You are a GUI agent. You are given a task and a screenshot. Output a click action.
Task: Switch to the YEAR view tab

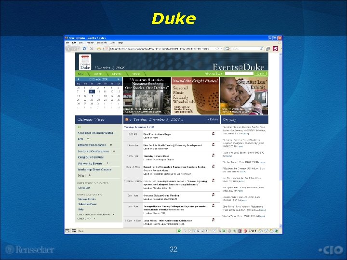click(x=136, y=74)
